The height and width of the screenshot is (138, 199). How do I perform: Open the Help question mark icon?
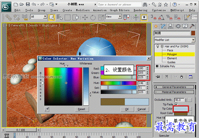tap(175, 5)
